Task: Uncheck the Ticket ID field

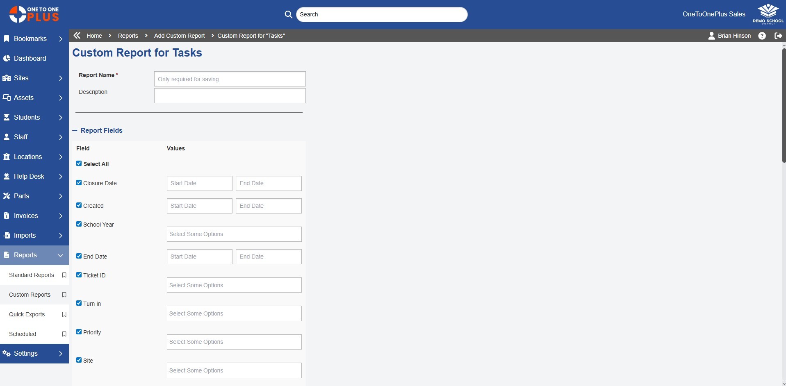Action: coord(79,275)
